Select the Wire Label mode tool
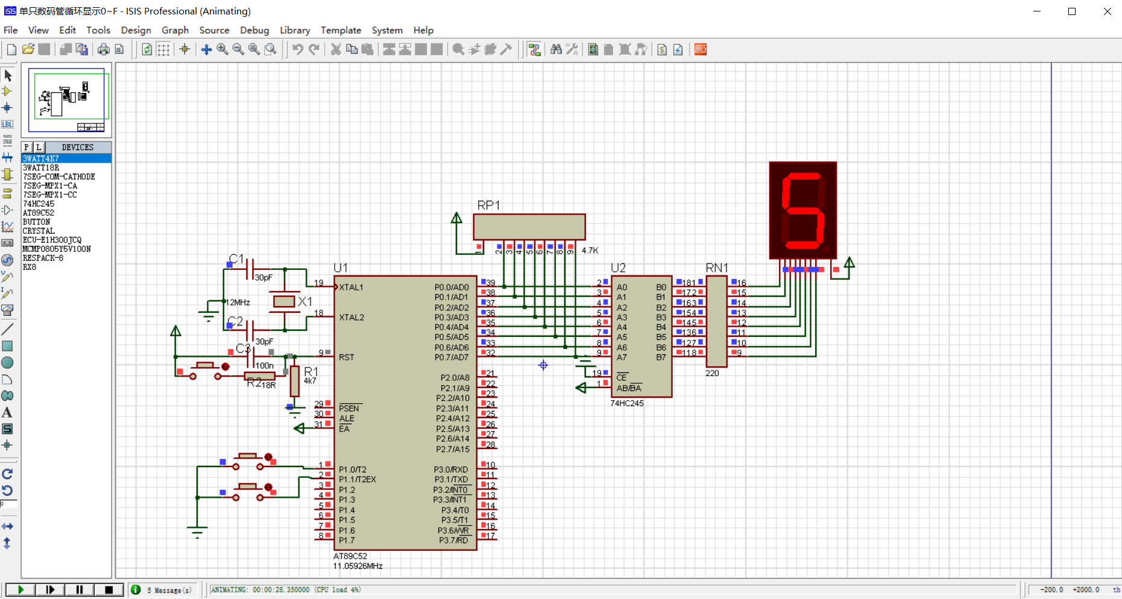 (x=7, y=124)
